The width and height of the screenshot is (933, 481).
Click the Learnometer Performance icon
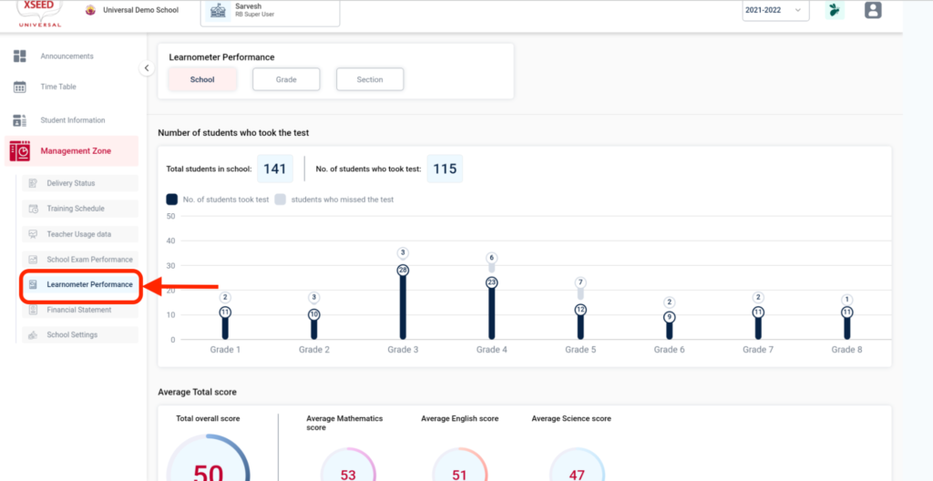pos(34,284)
